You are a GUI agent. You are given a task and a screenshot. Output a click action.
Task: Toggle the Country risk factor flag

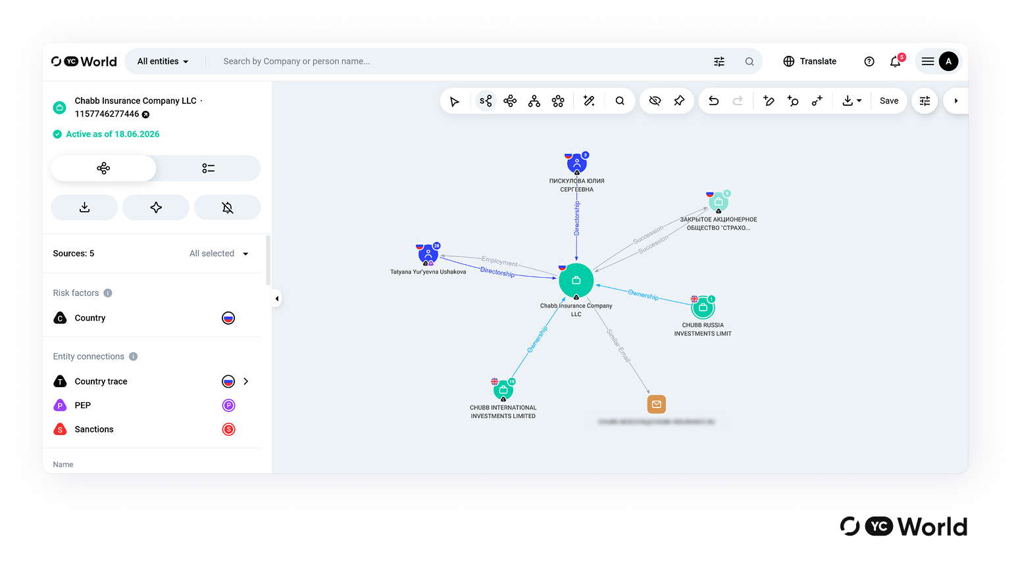pos(228,318)
